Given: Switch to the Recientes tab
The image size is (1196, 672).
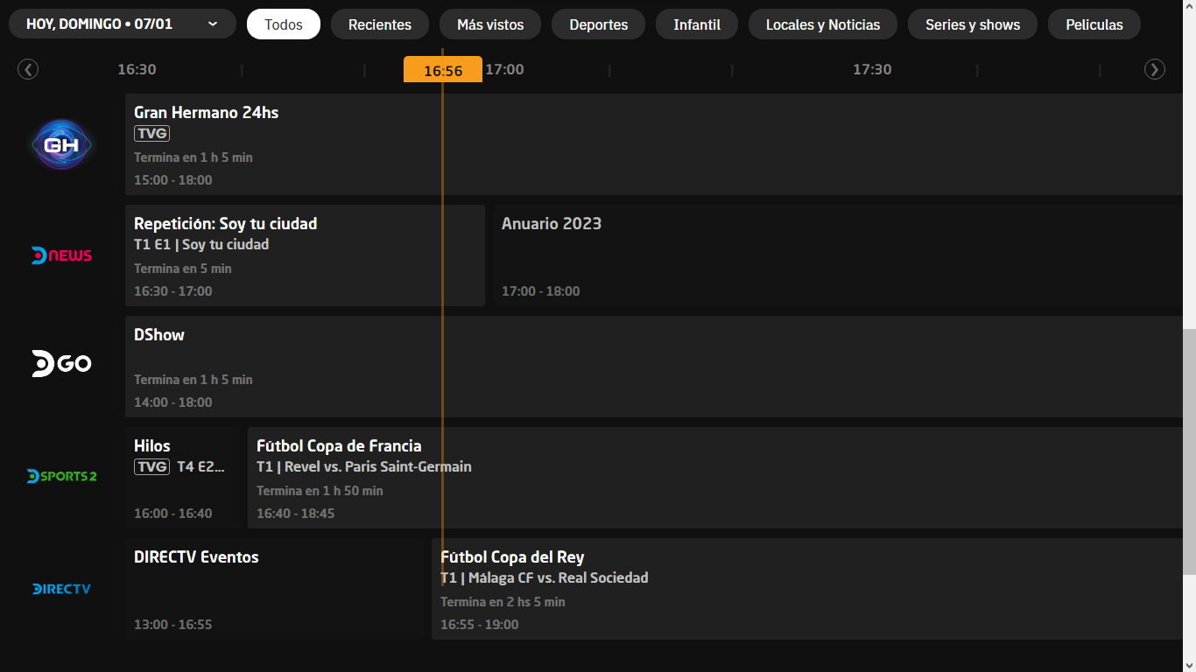Looking at the screenshot, I should [380, 24].
